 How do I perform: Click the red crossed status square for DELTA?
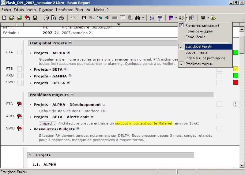pos(236,82)
